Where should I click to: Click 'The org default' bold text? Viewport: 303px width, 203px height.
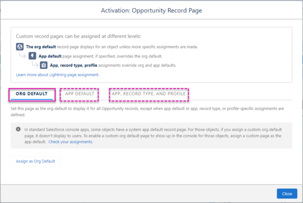coord(41,47)
